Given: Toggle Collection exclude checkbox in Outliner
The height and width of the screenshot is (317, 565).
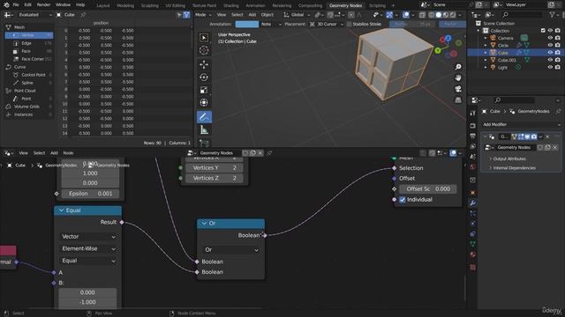Looking at the screenshot, I should (543, 31).
